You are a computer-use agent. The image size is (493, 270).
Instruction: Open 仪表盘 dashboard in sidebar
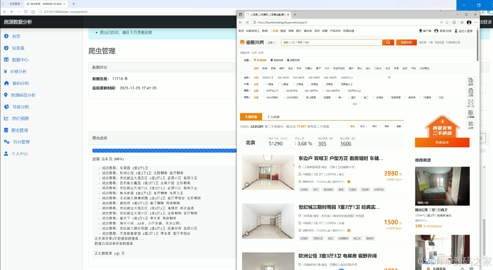(x=14, y=48)
